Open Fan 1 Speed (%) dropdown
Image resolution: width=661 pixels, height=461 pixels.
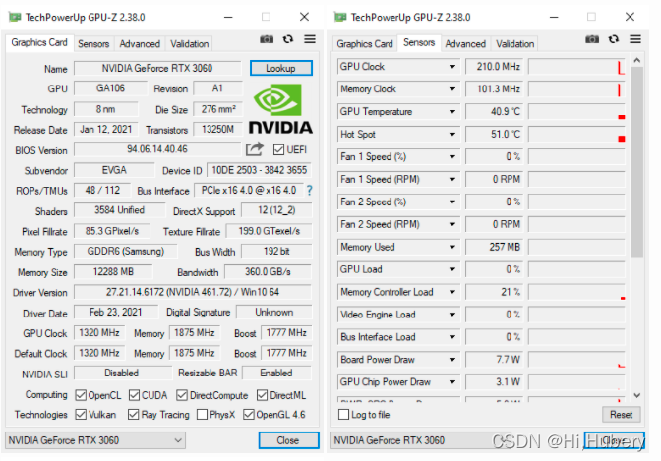click(452, 156)
